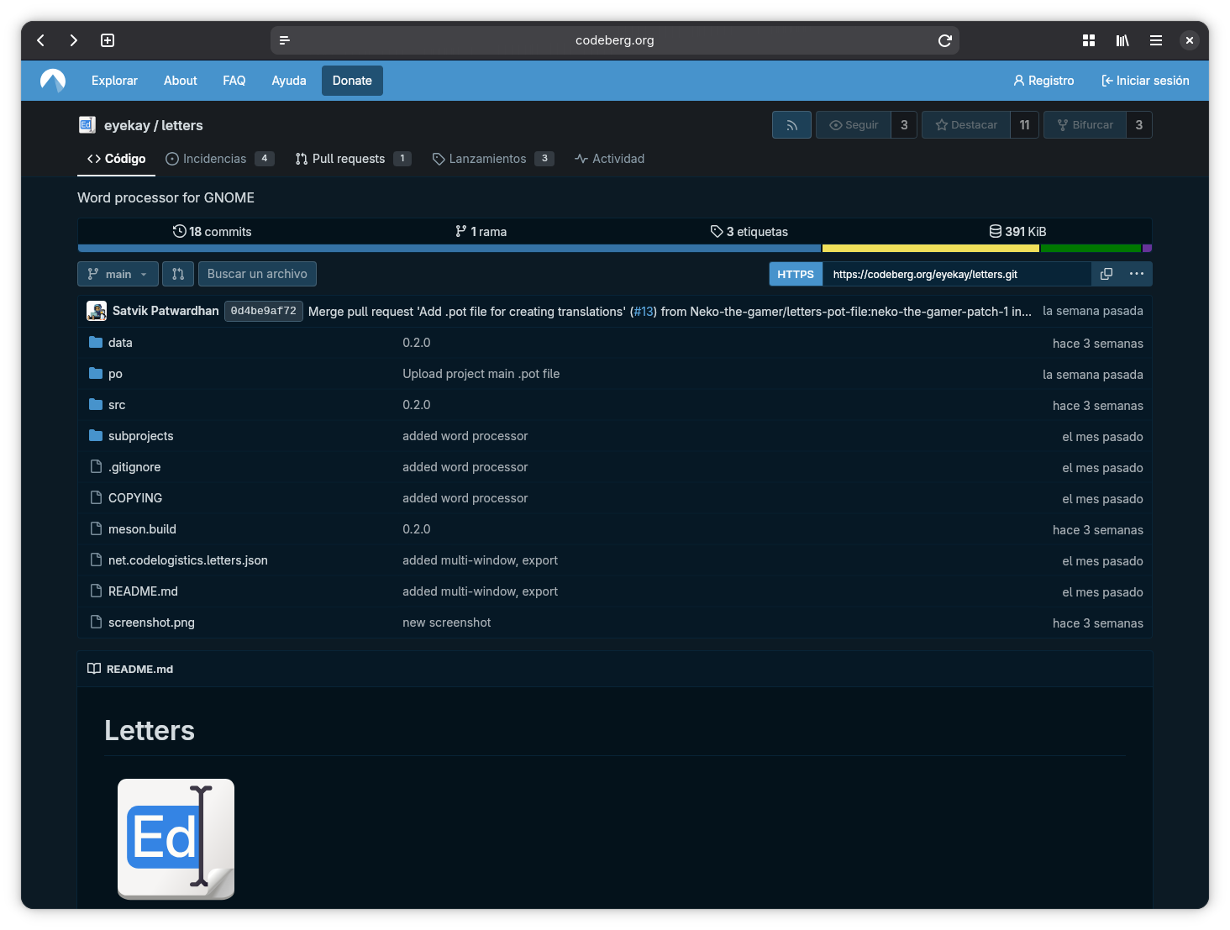Image resolution: width=1230 pixels, height=930 pixels.
Task: Enable HTTPS clone protocol
Action: [x=795, y=274]
